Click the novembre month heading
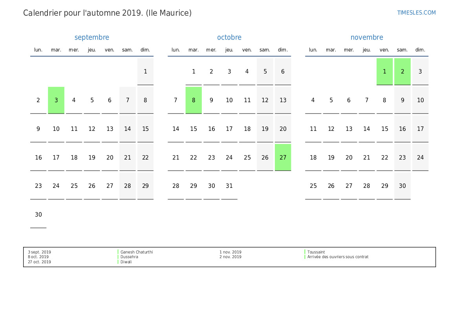Image resolution: width=459 pixels, height=325 pixels. (x=367, y=37)
